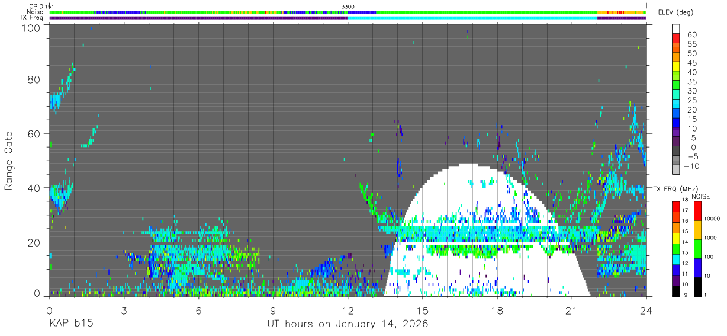Click the x-axis tick label '3'
The height and width of the screenshot is (336, 727).
point(124,311)
